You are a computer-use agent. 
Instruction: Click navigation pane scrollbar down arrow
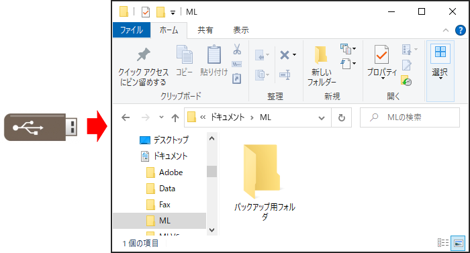[212, 230]
